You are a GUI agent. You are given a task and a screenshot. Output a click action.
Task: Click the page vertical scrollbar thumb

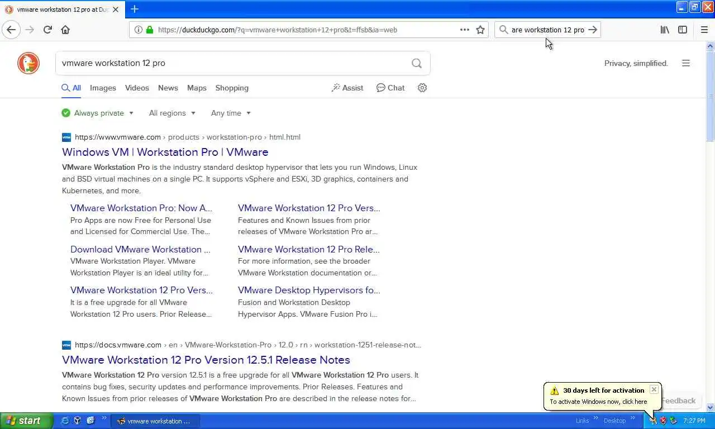coord(711,95)
